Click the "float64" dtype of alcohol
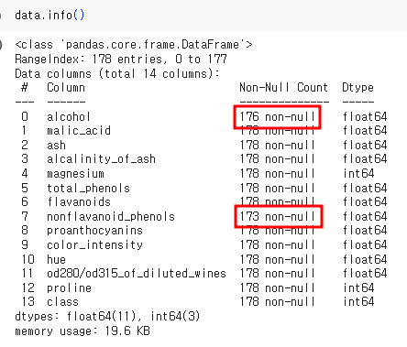Viewport: 407px width, 347px height. pyautogui.click(x=365, y=116)
